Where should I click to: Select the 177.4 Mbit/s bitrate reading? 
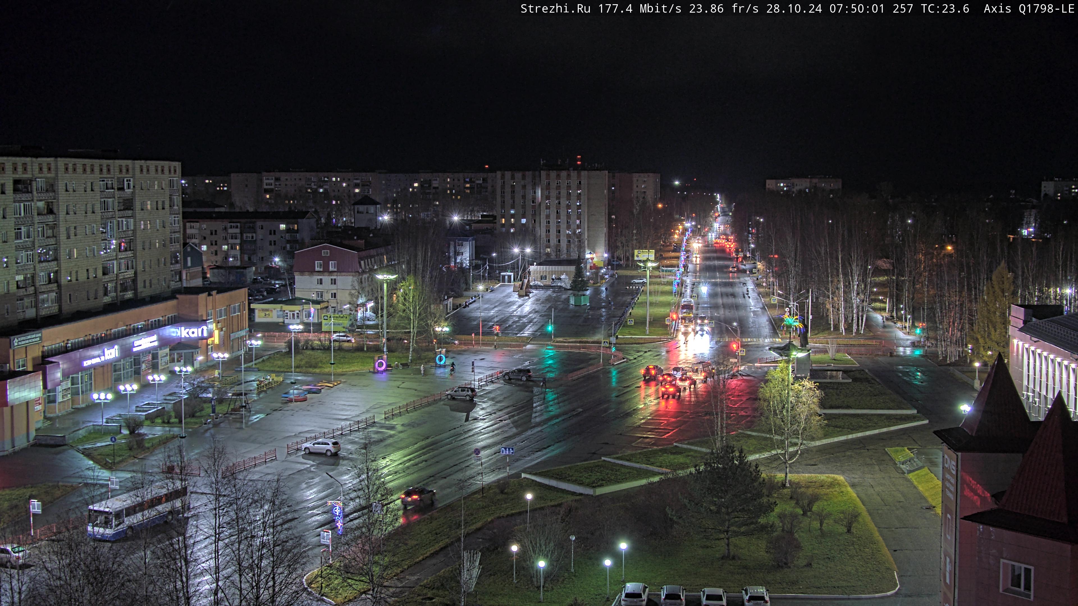(640, 9)
